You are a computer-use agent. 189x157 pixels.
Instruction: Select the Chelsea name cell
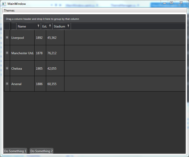click(22, 68)
